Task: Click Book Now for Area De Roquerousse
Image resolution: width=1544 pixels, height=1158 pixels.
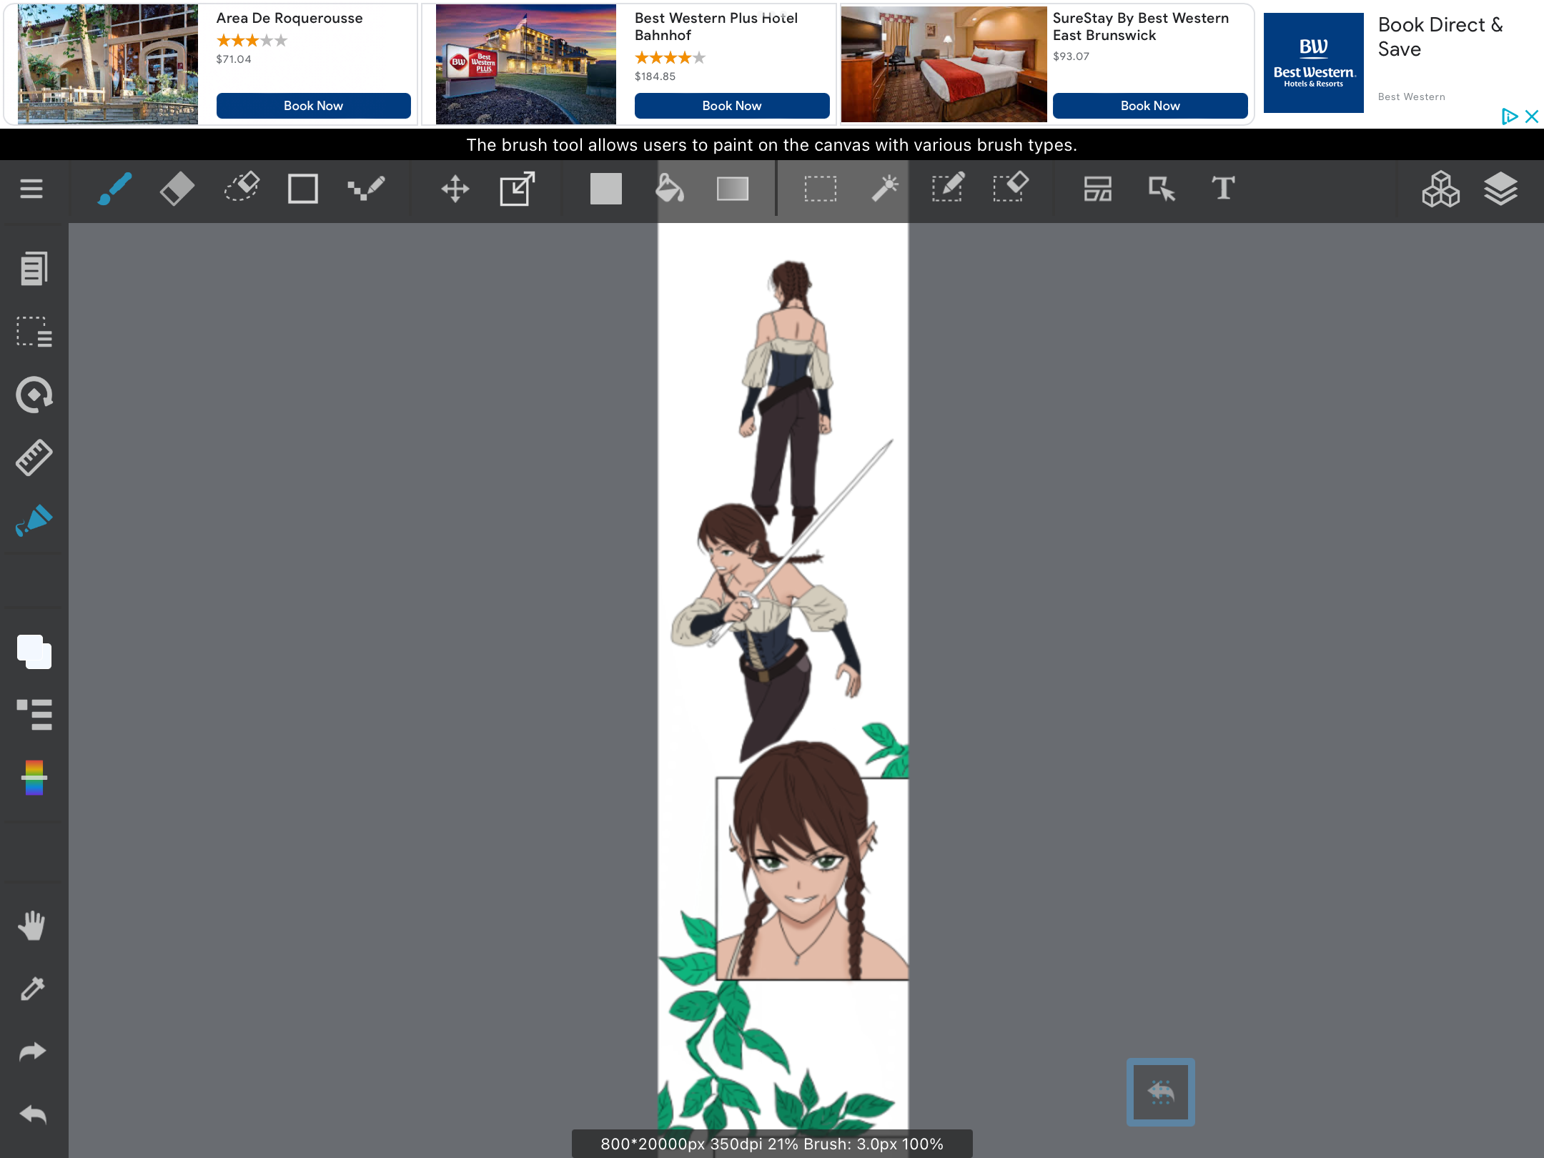Action: coord(313,106)
